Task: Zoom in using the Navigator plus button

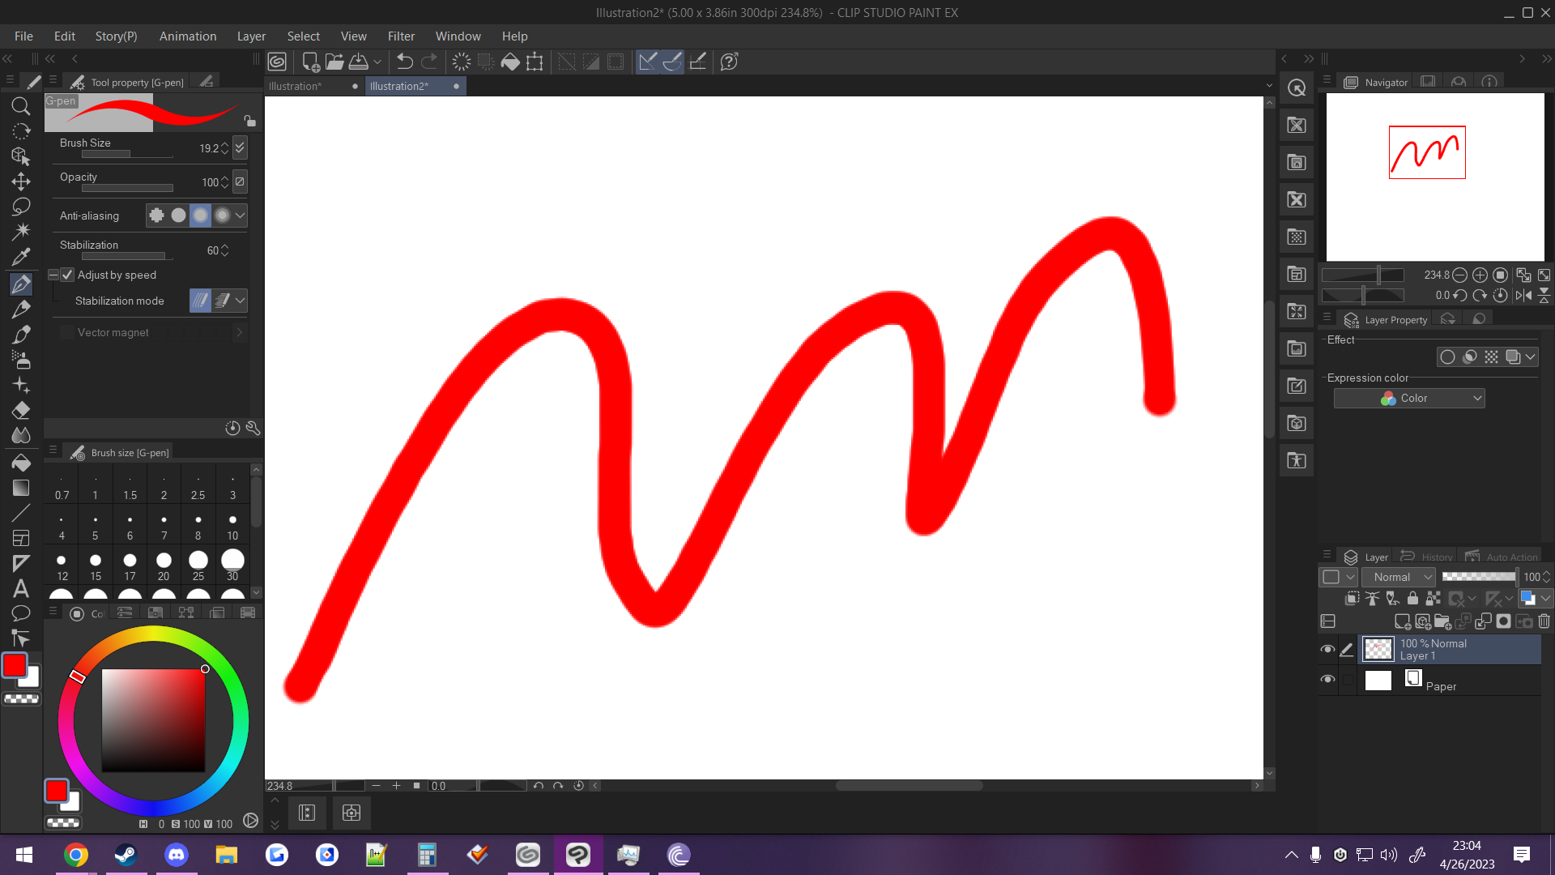Action: (x=1481, y=275)
